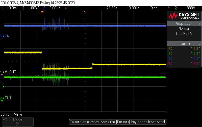Screen dimensions: 202x127
Task: Click channel 1 scale 10.0V/
Action: 12,8
